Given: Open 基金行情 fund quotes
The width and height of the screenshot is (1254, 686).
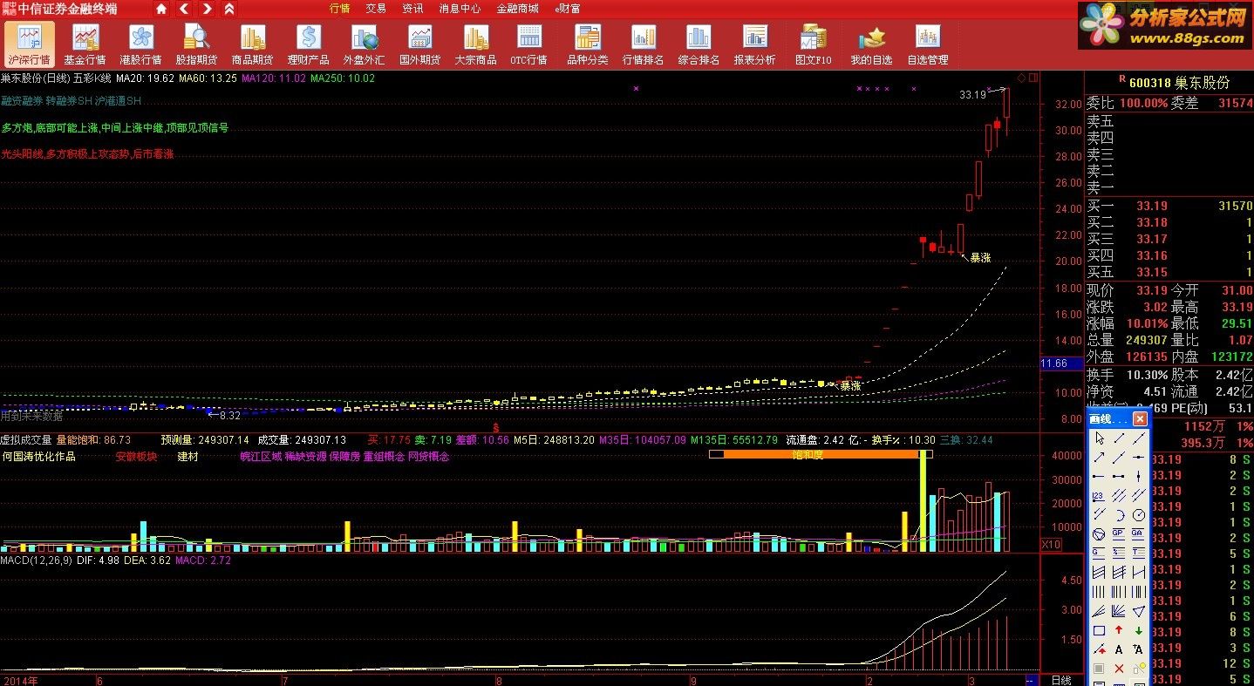Looking at the screenshot, I should [85, 44].
